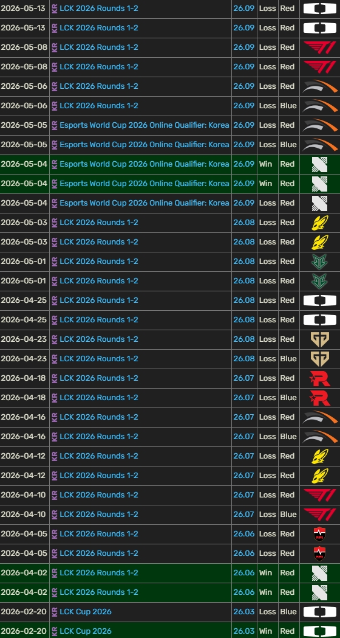
Task: Open patch 26.06 link on the first 2026-04-05 row
Action: point(243,534)
